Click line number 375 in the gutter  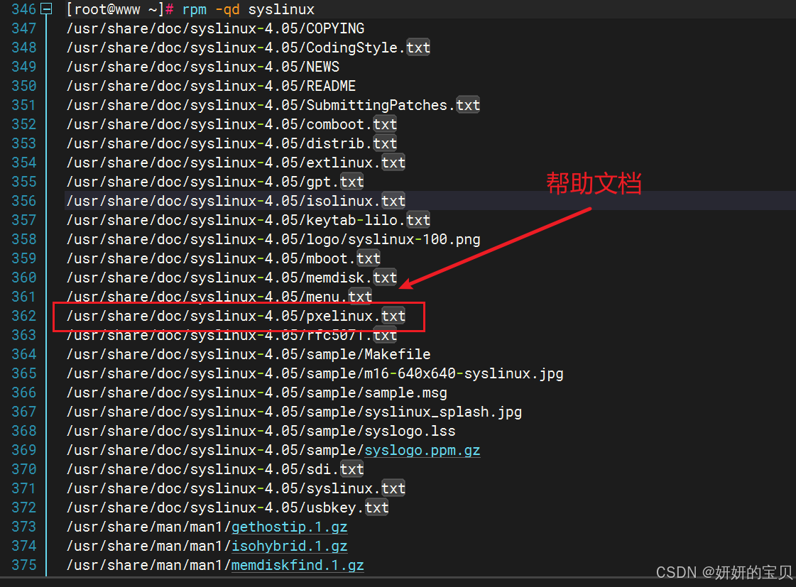click(24, 565)
